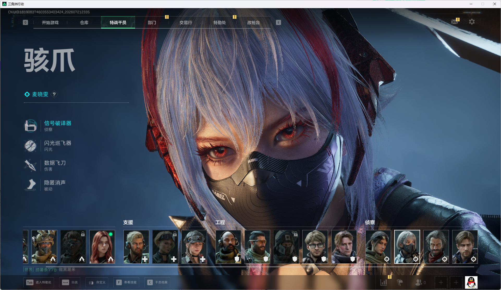Open the QQ penguin avatar icon

(x=471, y=282)
